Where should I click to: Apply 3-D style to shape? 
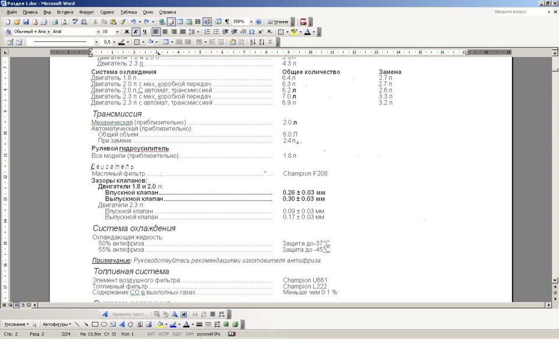(235, 324)
